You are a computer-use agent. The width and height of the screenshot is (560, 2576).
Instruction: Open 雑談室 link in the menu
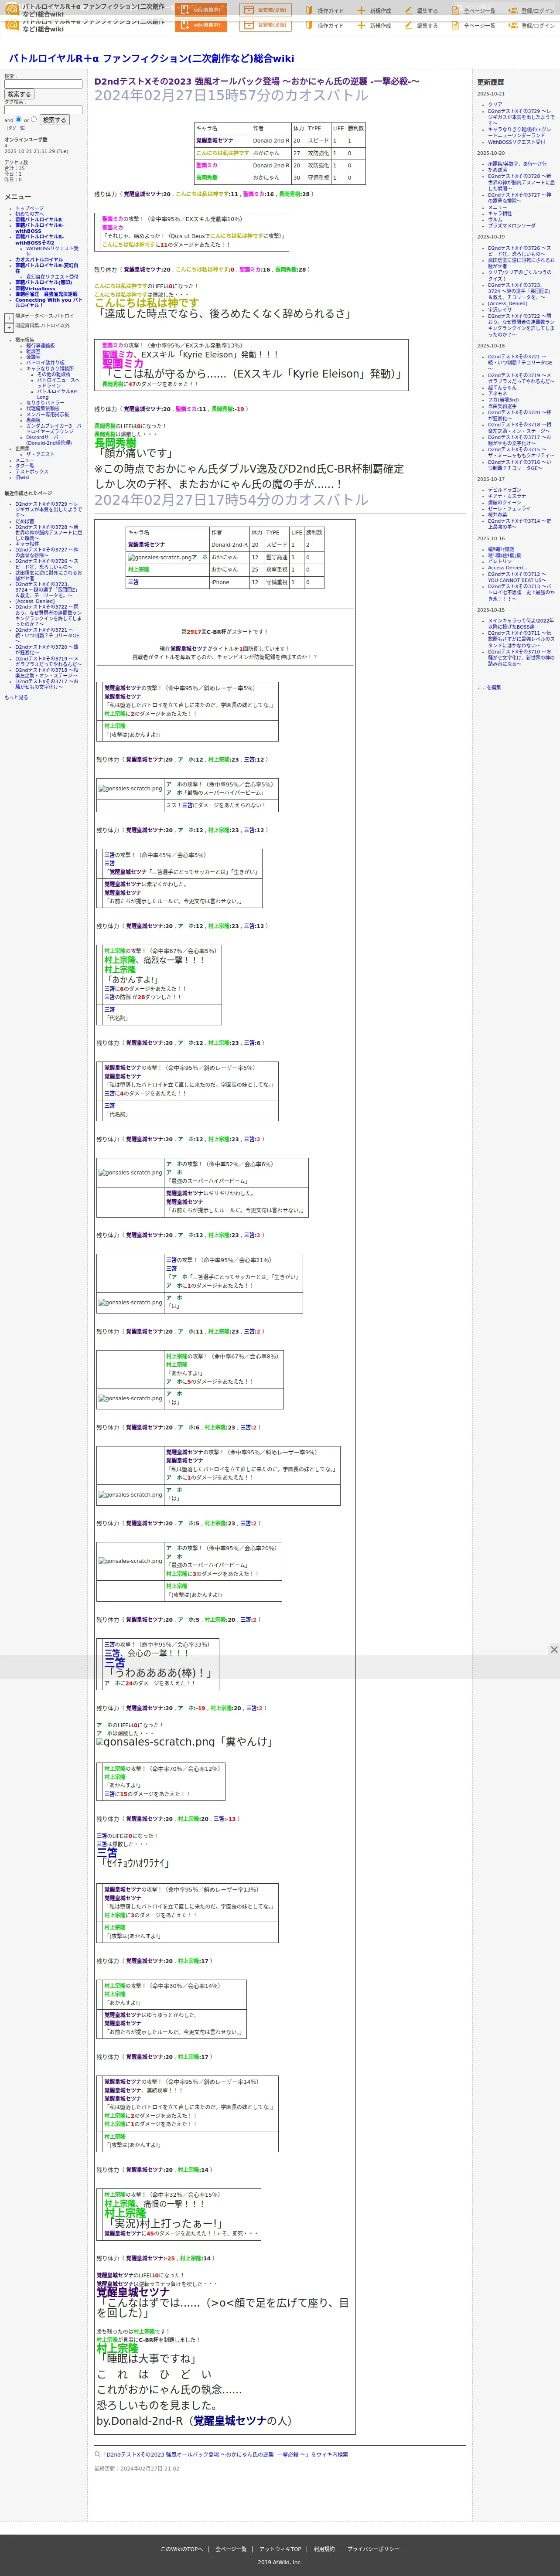[33, 352]
